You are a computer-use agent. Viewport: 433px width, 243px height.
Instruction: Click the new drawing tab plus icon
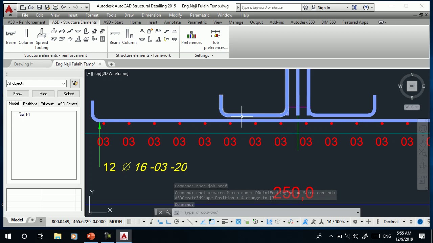point(111,64)
